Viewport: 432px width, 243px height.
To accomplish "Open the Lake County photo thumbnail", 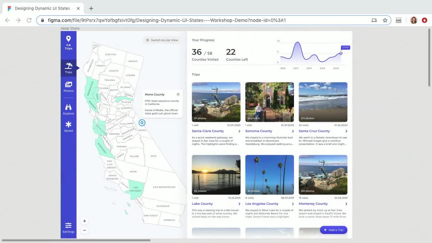I will tap(216, 174).
